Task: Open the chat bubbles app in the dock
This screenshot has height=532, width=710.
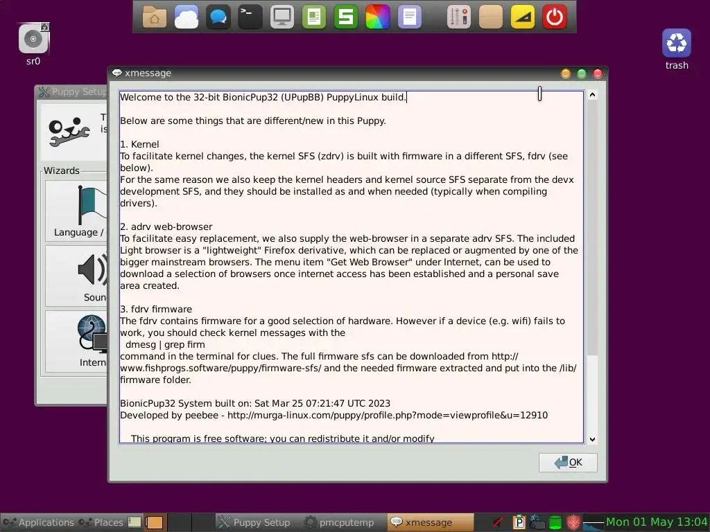Action: 218,17
